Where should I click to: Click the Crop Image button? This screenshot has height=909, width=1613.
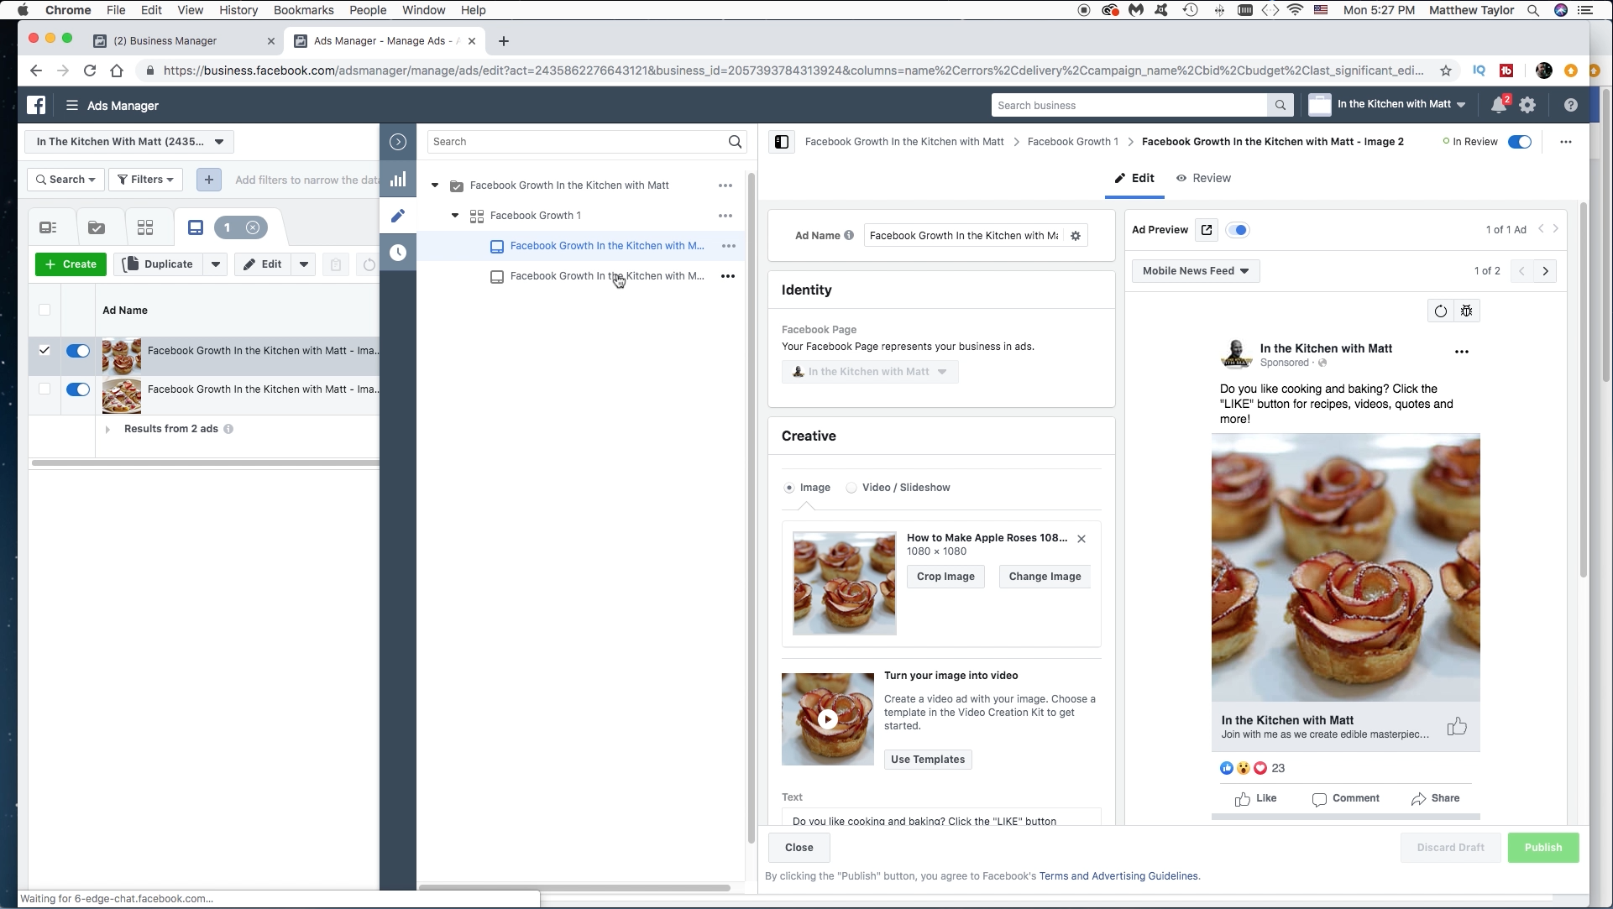945,577
